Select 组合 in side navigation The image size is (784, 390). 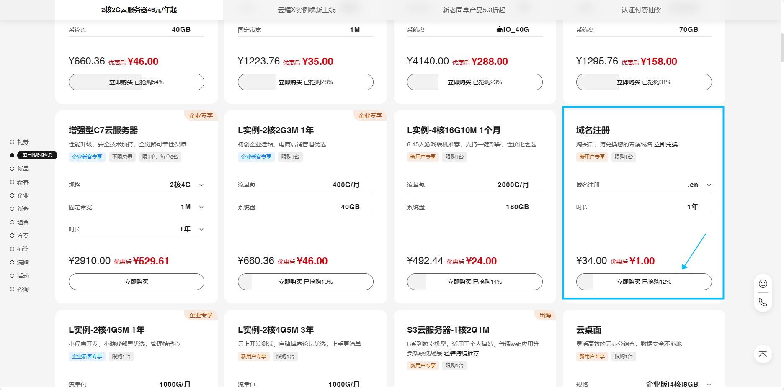tap(20, 222)
